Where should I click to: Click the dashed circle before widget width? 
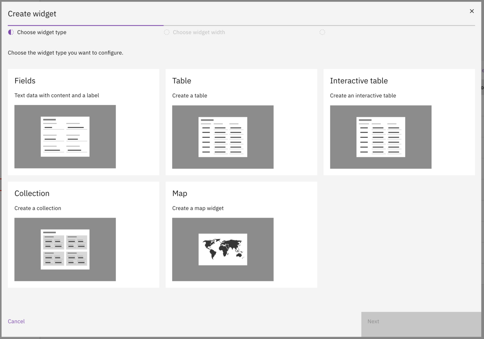(x=167, y=32)
